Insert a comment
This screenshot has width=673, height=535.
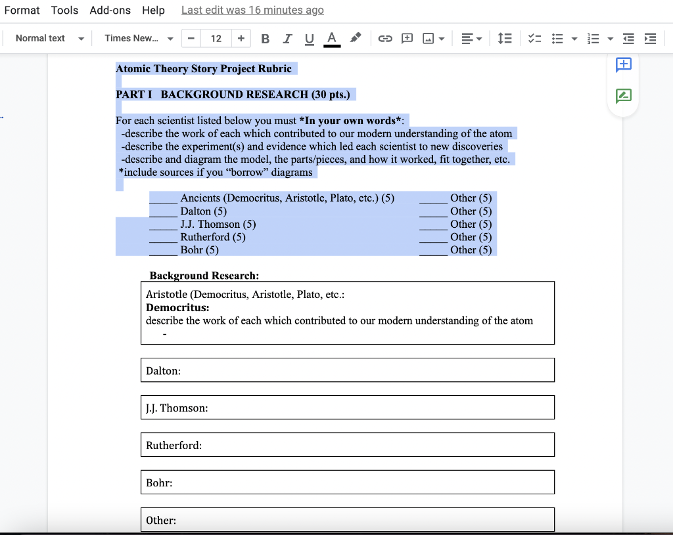tap(407, 39)
